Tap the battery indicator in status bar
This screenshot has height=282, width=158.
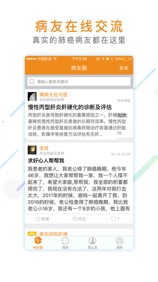pyautogui.click(x=126, y=59)
